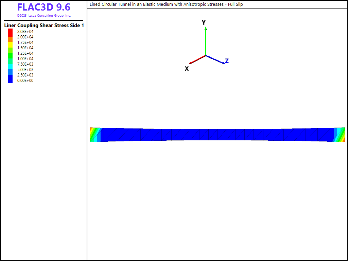This screenshot has width=348, height=261.
Task: Click the 1.00E+04 legend value
Action: point(25,59)
